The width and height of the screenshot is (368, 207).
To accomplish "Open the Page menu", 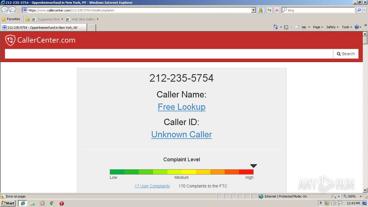I will point(318,27).
